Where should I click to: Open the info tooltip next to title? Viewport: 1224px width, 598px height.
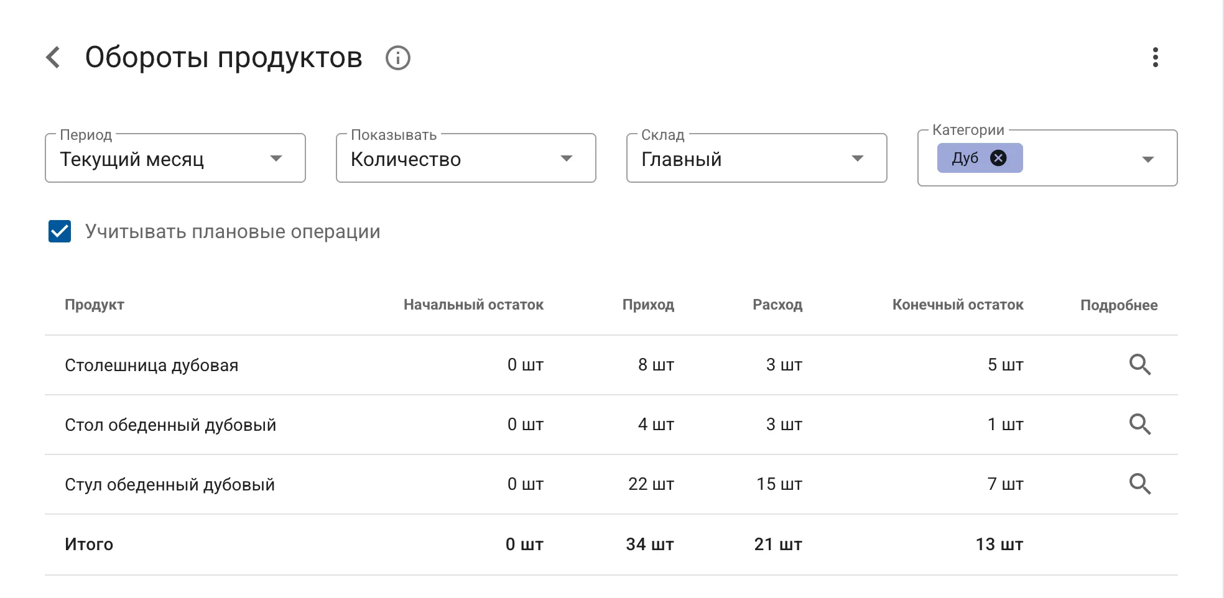pos(398,58)
